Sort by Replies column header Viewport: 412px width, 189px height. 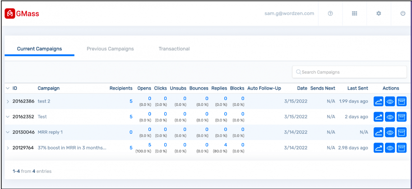[x=219, y=88]
